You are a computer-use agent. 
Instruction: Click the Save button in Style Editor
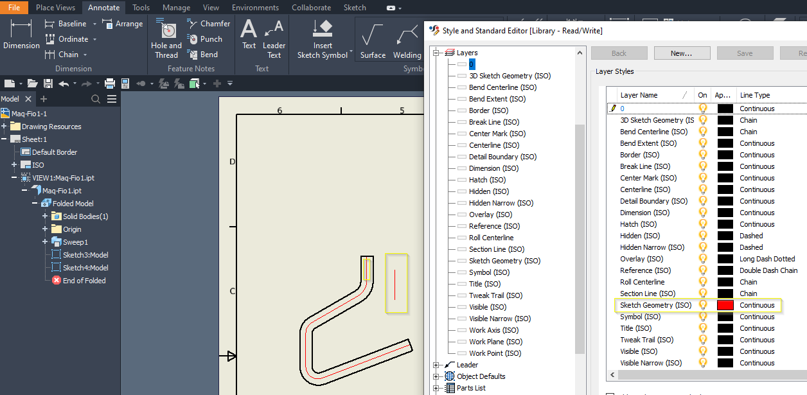pos(745,53)
